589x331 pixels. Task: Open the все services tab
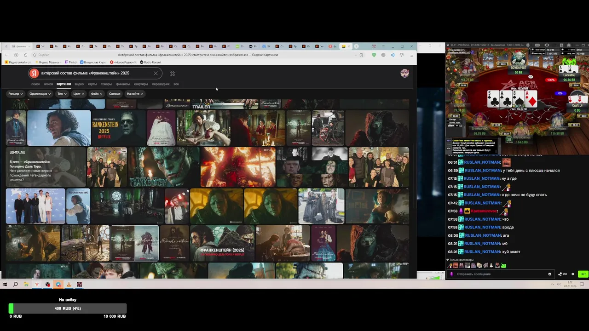[176, 84]
